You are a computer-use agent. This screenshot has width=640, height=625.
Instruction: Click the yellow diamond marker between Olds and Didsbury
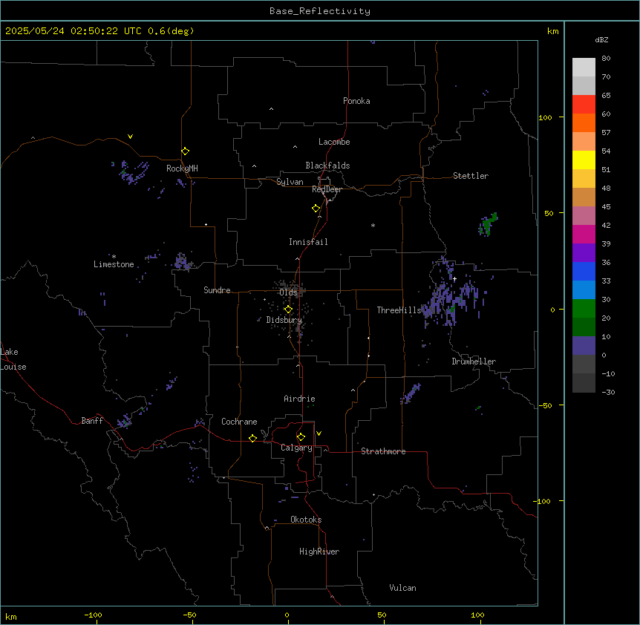pyautogui.click(x=288, y=310)
